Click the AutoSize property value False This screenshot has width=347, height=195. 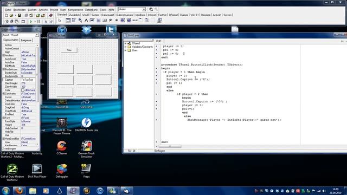point(28,63)
